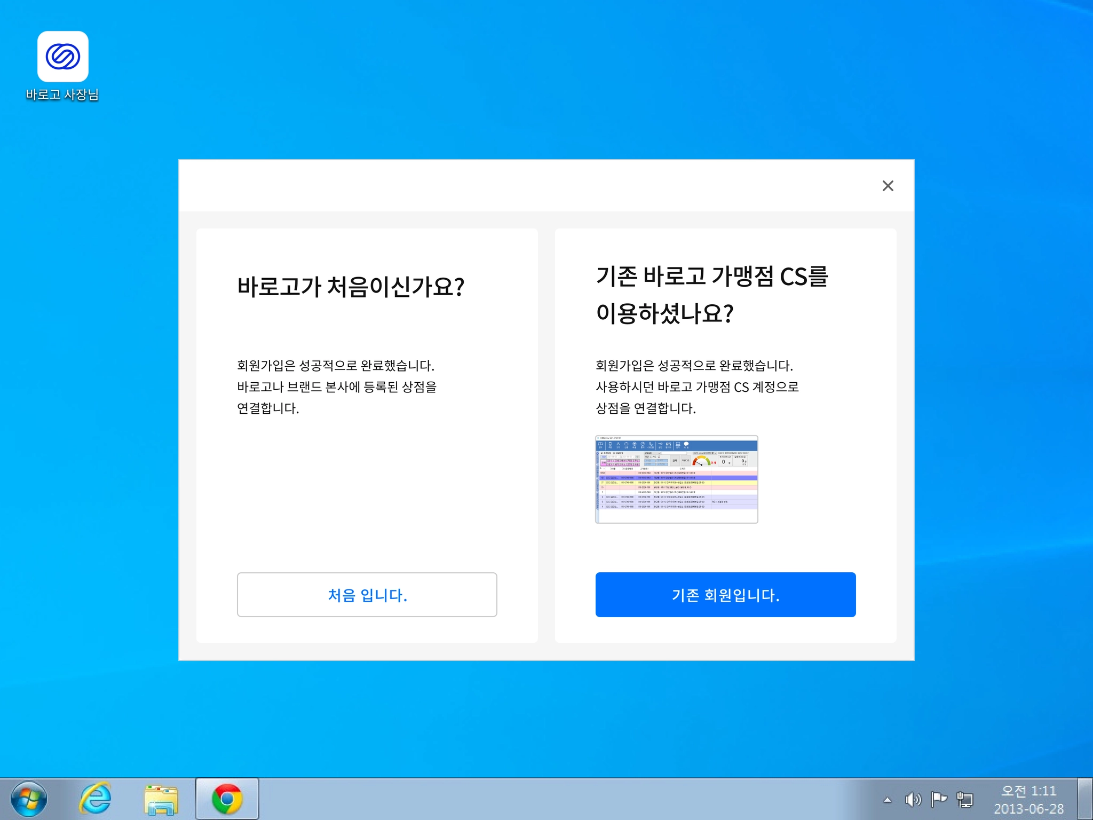Click the text 사용하시던 바로고 가맹점 CS 계정으로
The width and height of the screenshot is (1093, 820).
click(x=697, y=387)
